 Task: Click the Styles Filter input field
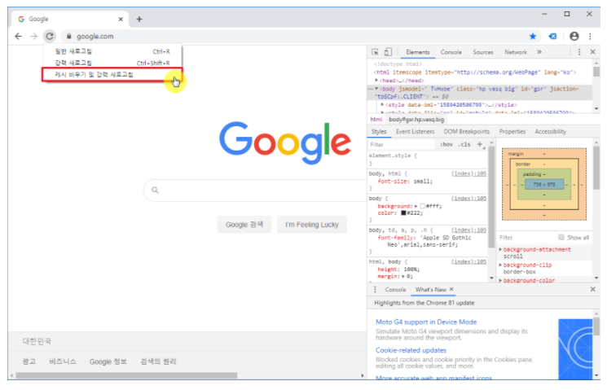(x=402, y=144)
